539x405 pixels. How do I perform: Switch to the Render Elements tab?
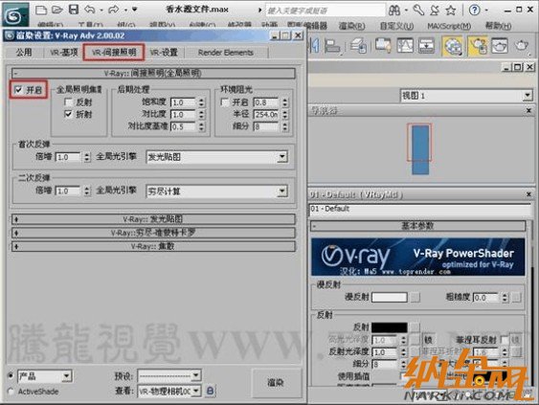click(x=226, y=53)
